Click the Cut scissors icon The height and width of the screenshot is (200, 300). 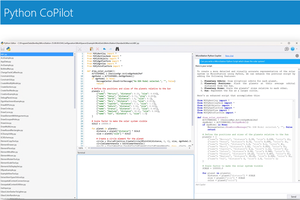click(80, 49)
